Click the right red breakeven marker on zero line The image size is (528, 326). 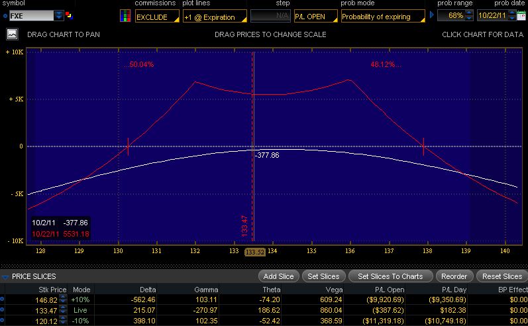coord(423,146)
